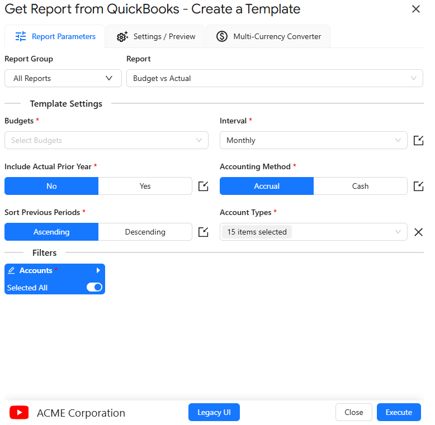Click the dollar icon on Multi-Currency Converter tab
Image resolution: width=435 pixels, height=425 pixels.
[221, 36]
